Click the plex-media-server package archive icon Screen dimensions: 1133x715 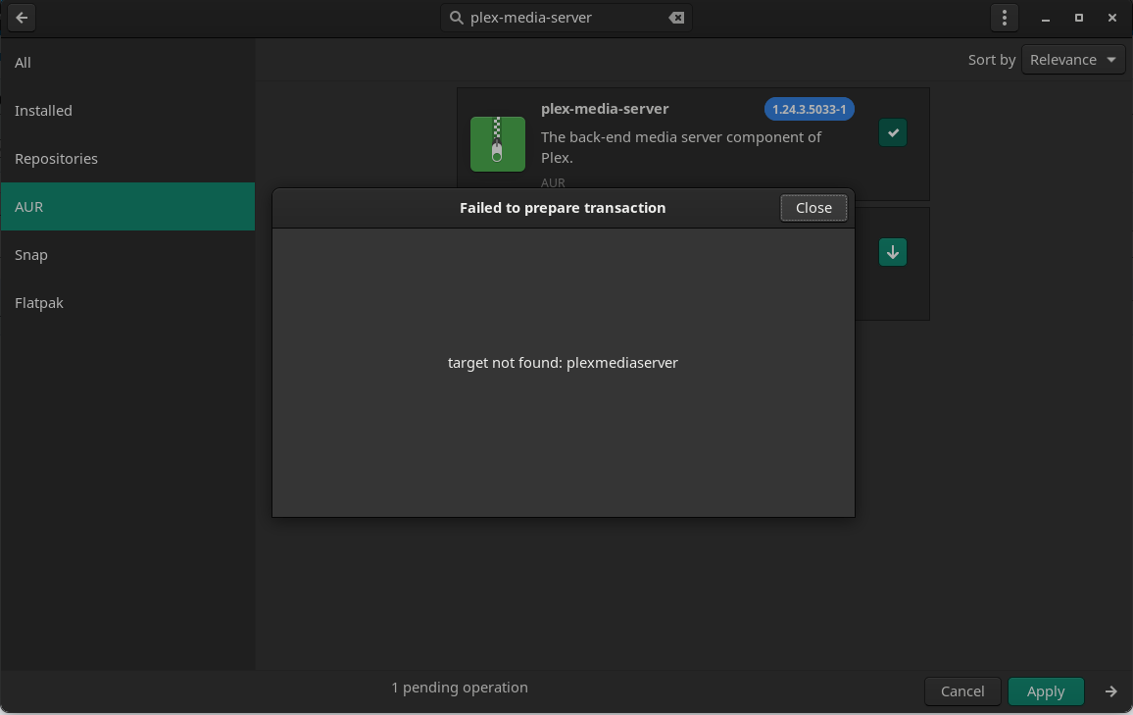(x=498, y=143)
